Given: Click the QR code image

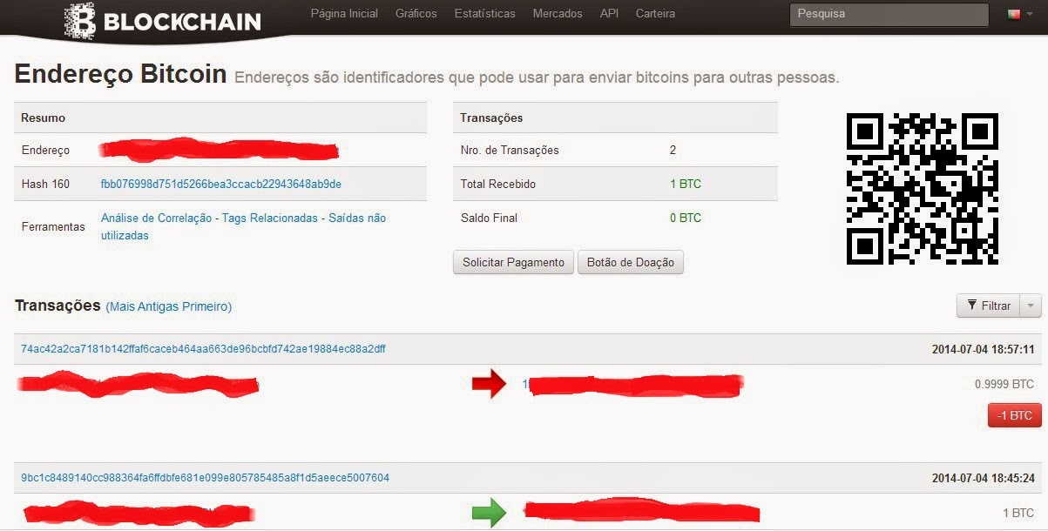Looking at the screenshot, I should pyautogui.click(x=922, y=189).
